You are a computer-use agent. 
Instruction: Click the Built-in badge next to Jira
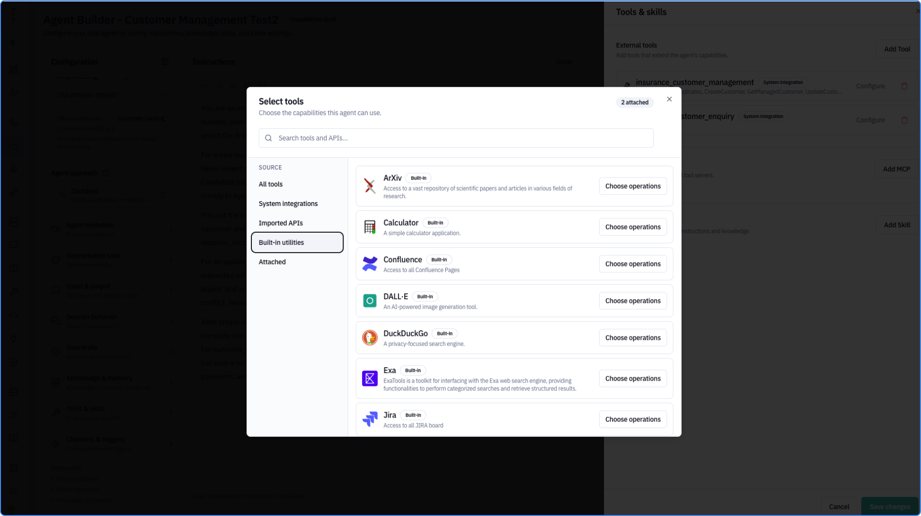(x=413, y=416)
